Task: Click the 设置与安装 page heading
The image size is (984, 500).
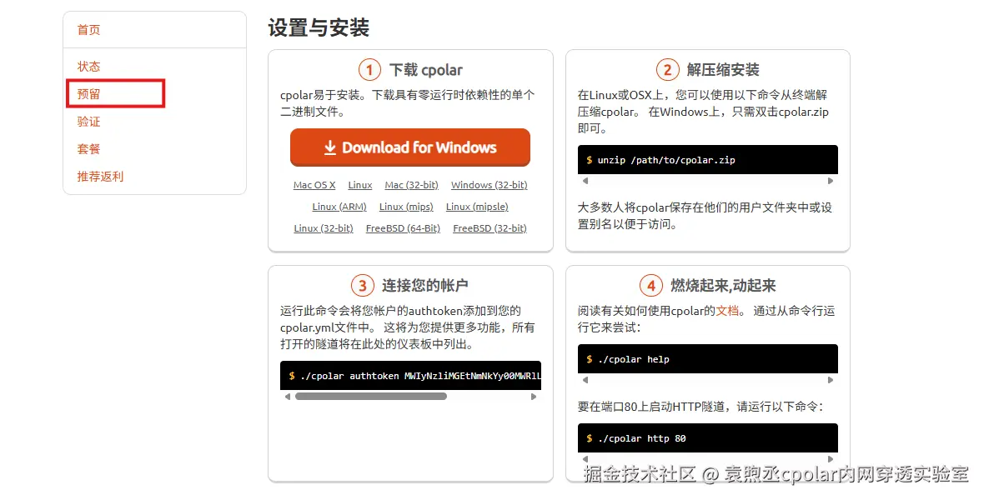Action: (x=319, y=27)
